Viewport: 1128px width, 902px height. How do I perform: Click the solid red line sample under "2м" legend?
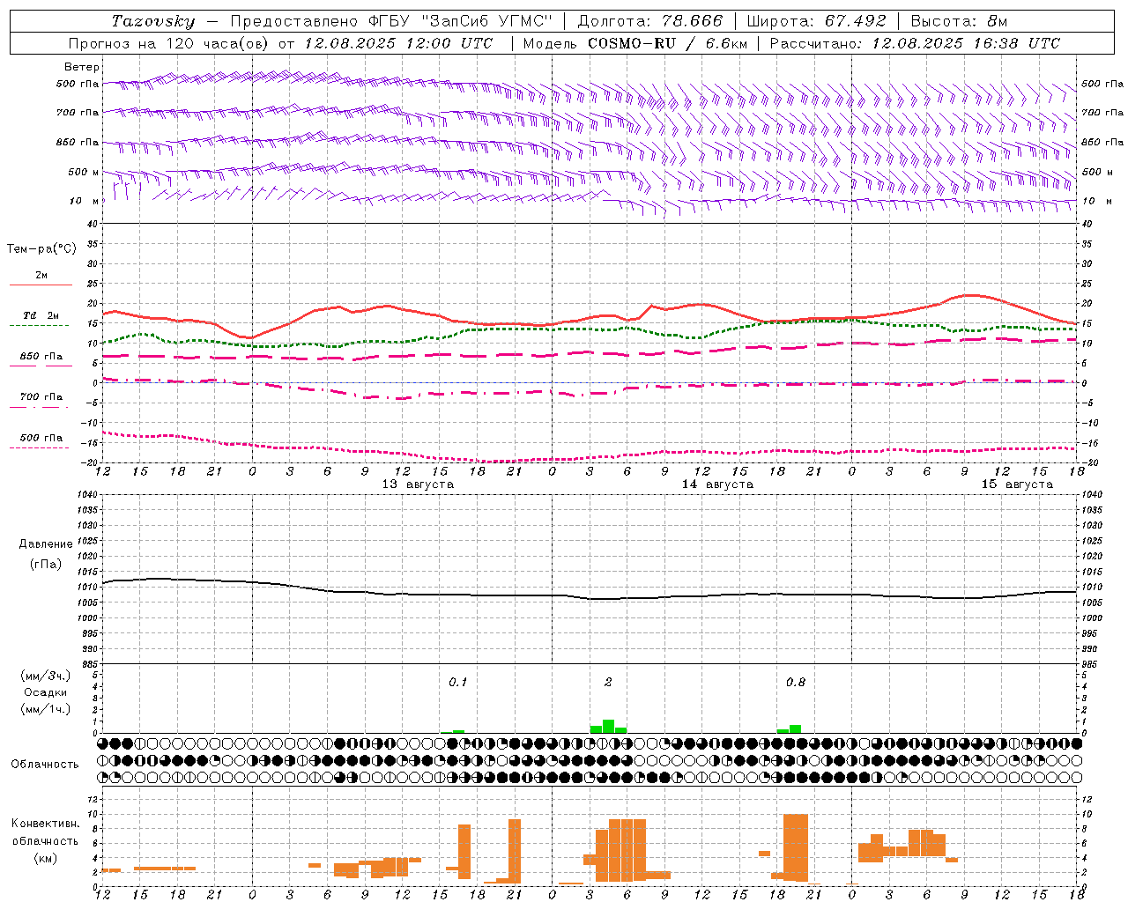(x=41, y=285)
